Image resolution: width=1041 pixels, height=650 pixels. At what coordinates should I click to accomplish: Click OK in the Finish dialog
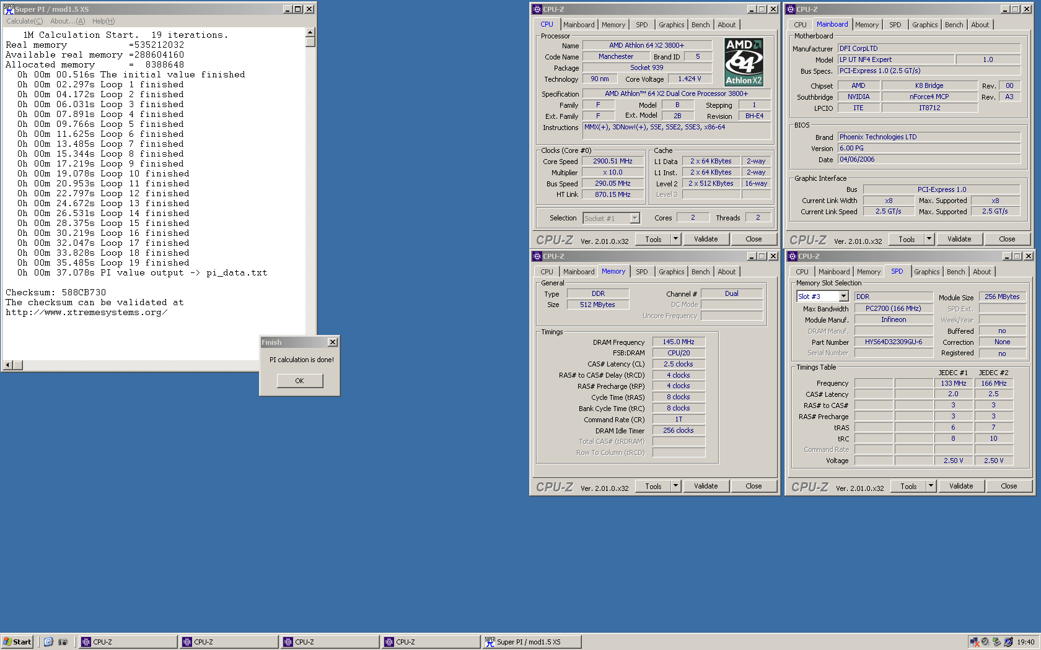pyautogui.click(x=299, y=381)
